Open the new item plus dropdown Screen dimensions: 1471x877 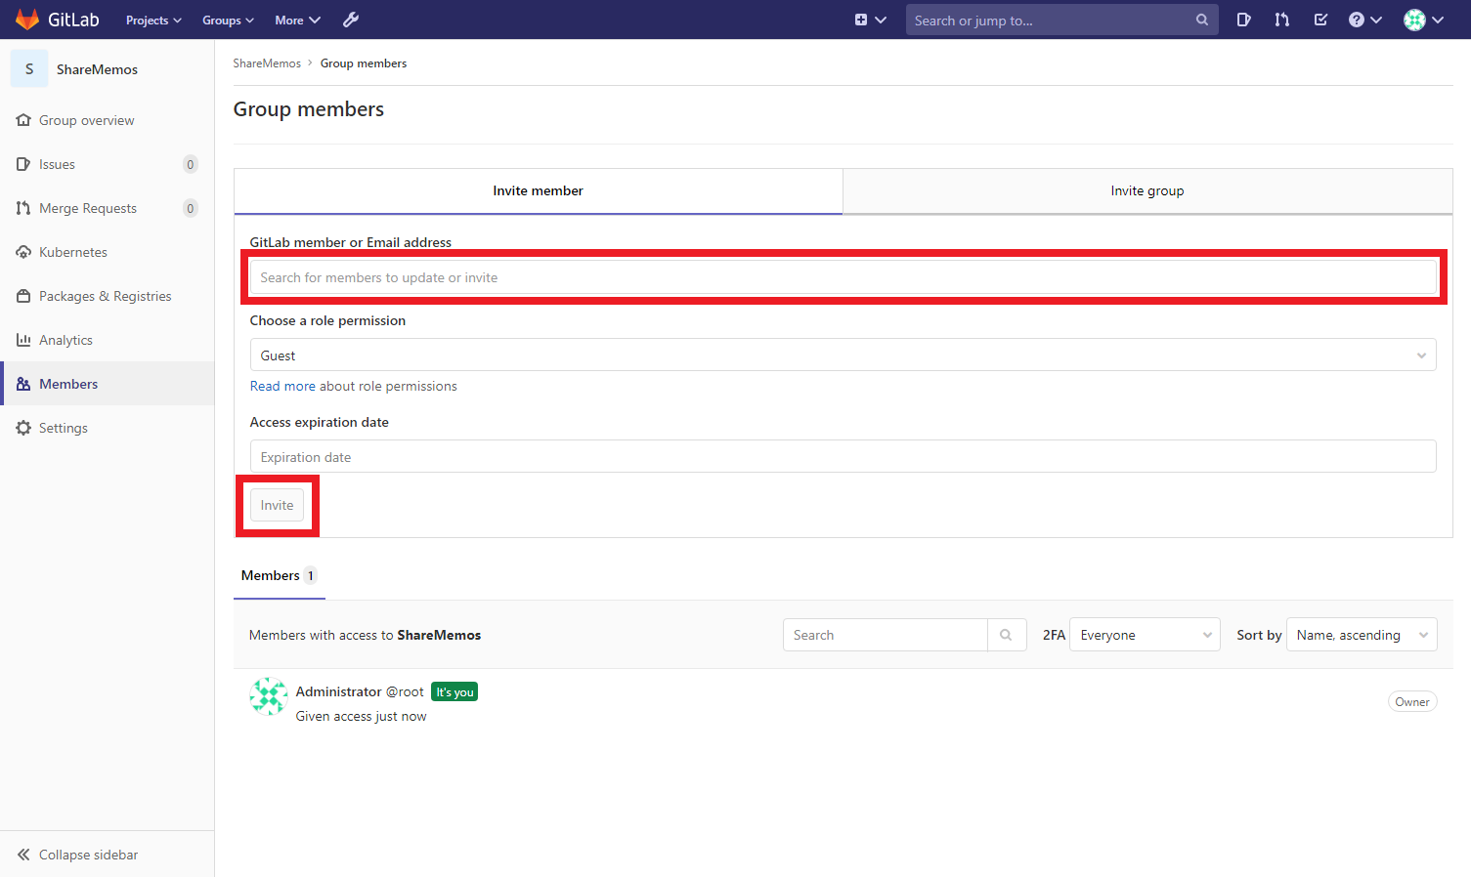point(870,20)
